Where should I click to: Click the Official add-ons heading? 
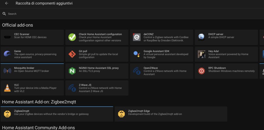(18, 25)
